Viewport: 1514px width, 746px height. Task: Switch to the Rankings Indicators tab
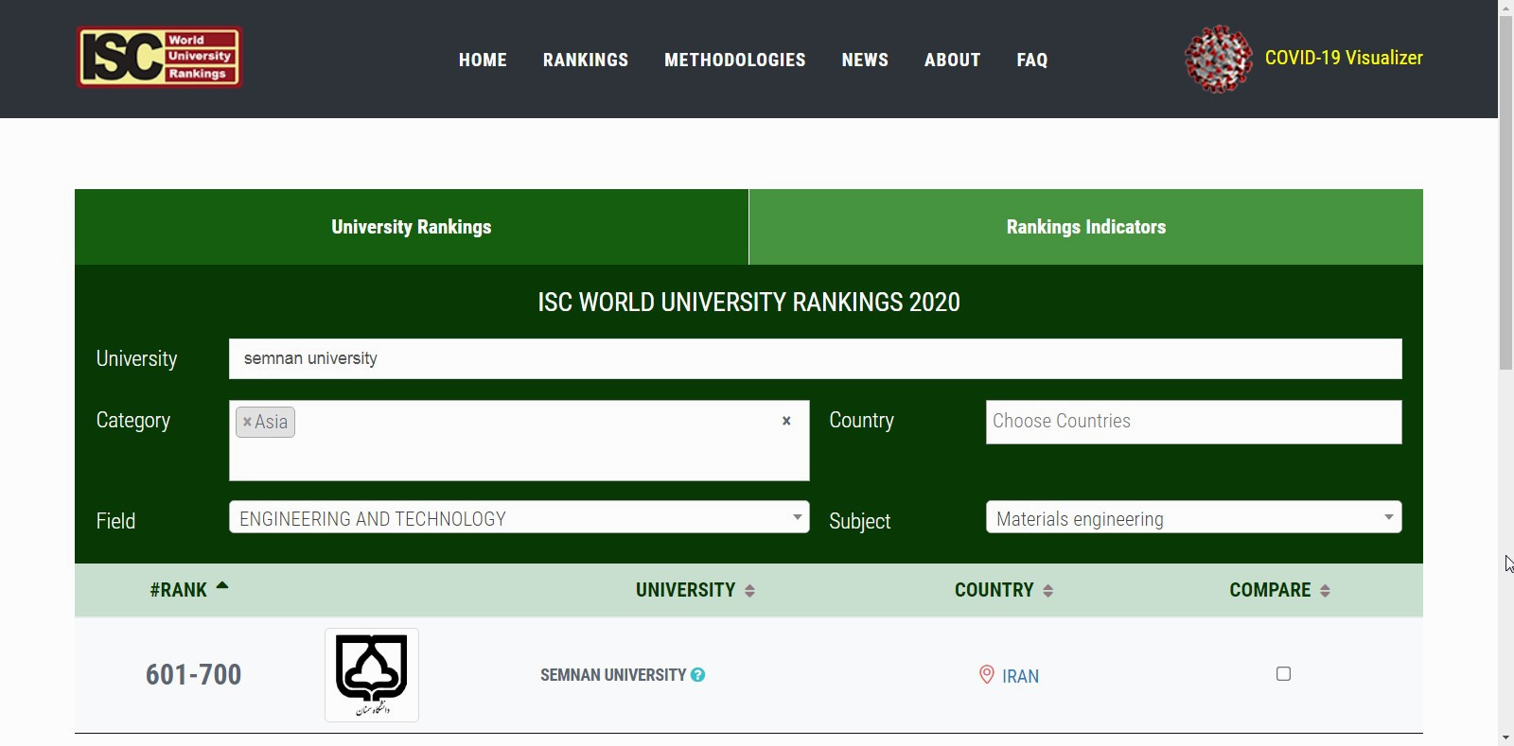(x=1086, y=227)
